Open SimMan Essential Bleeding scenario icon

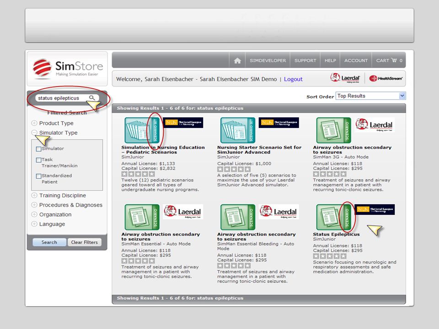[238, 217]
